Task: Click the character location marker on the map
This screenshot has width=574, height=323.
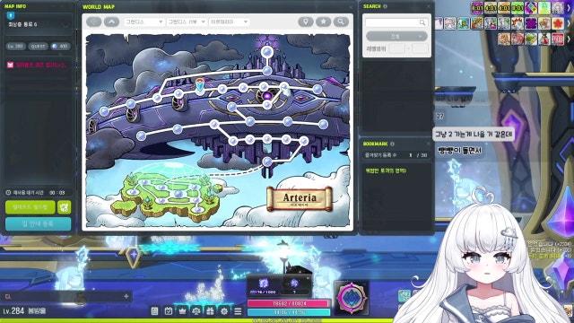Action: (x=199, y=84)
